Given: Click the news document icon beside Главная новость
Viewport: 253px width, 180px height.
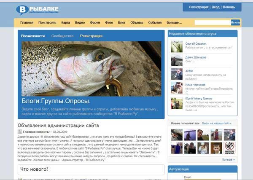Looking at the screenshot, I should (x=19, y=132).
